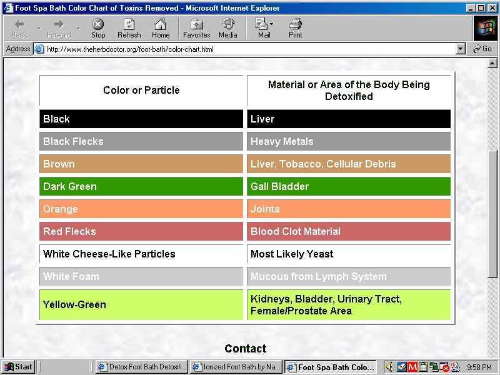Switch to Detox Foot Bath taskbar window
This screenshot has width=500, height=375.
click(x=142, y=367)
